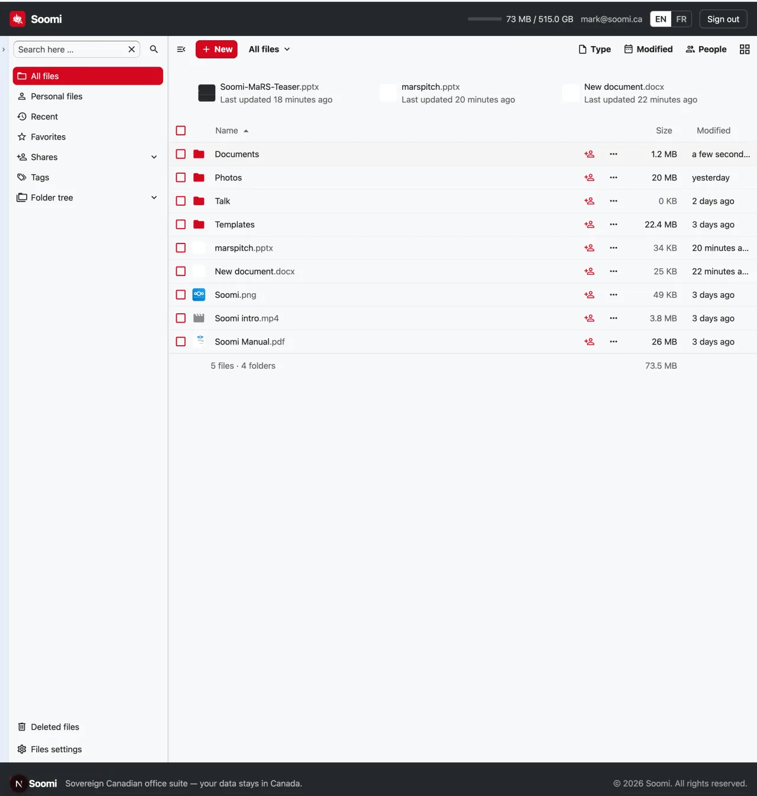The image size is (757, 796).
Task: Click the Sign out button
Action: coord(723,19)
